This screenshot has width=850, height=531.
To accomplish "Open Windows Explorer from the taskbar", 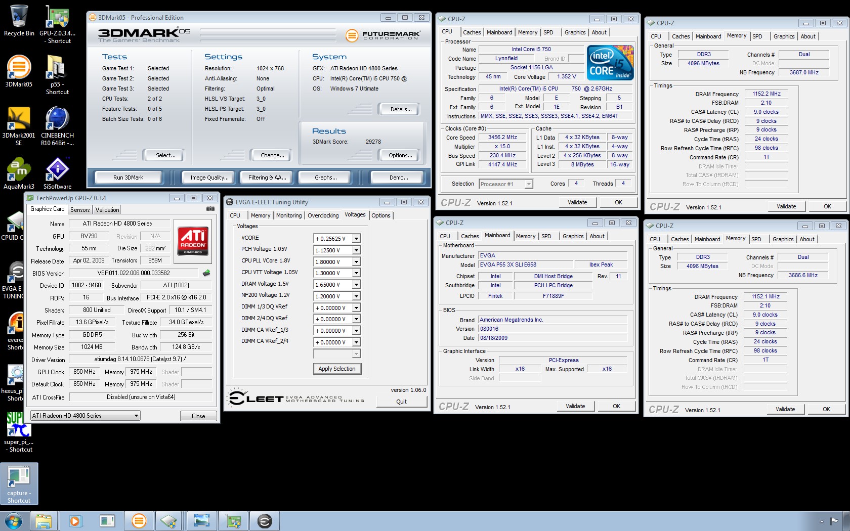I will click(x=44, y=521).
